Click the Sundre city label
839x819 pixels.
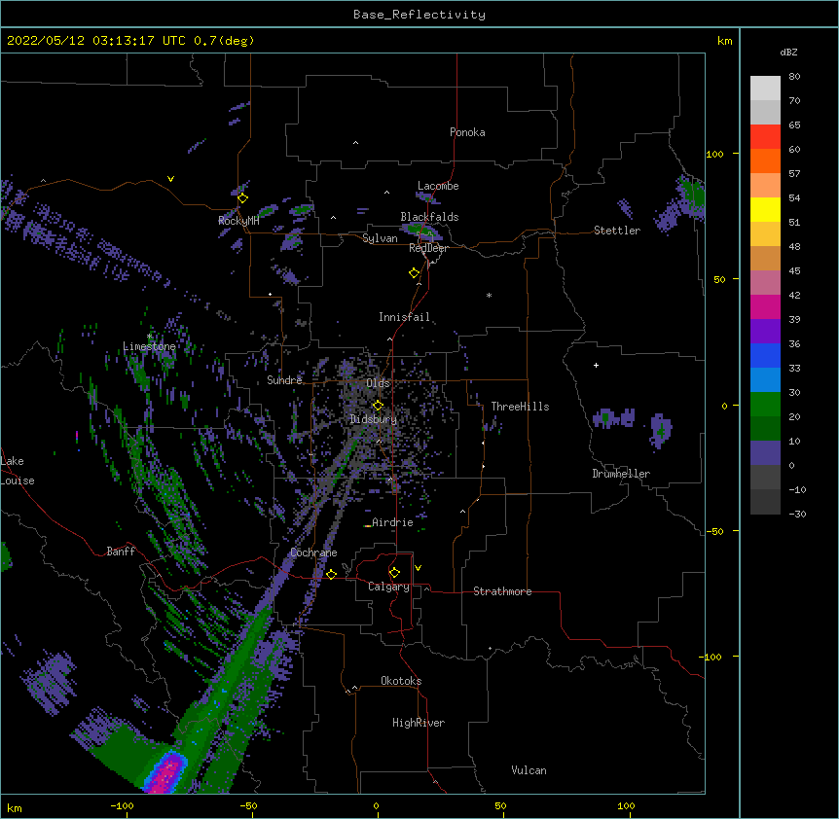point(284,380)
